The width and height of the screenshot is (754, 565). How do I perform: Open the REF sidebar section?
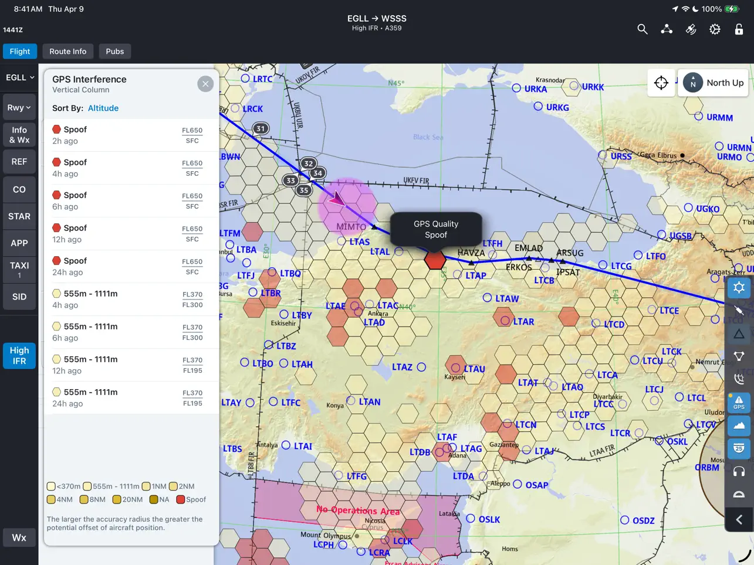click(x=19, y=162)
